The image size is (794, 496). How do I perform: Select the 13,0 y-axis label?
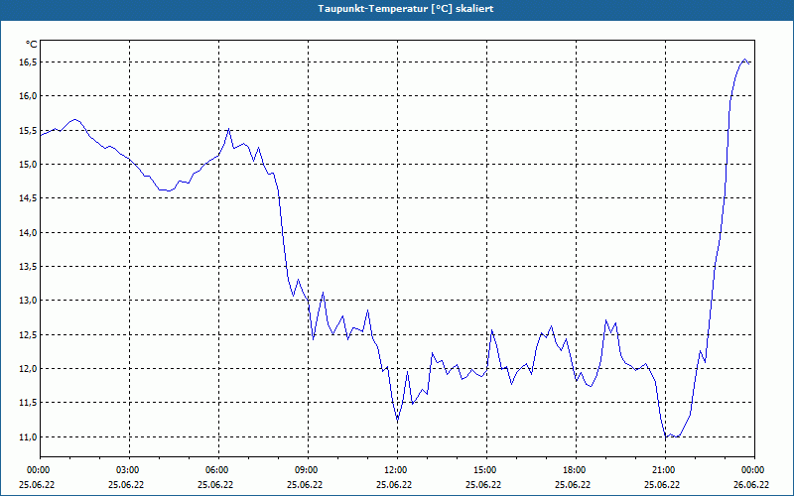(28, 301)
